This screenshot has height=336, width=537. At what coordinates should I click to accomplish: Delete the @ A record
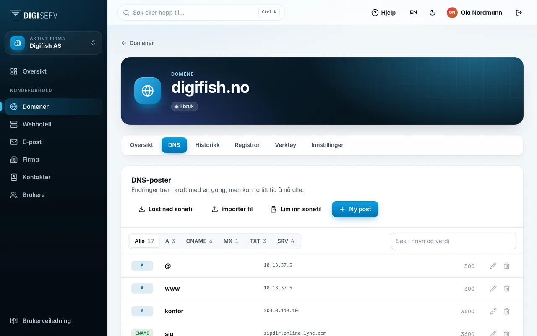[x=507, y=266]
